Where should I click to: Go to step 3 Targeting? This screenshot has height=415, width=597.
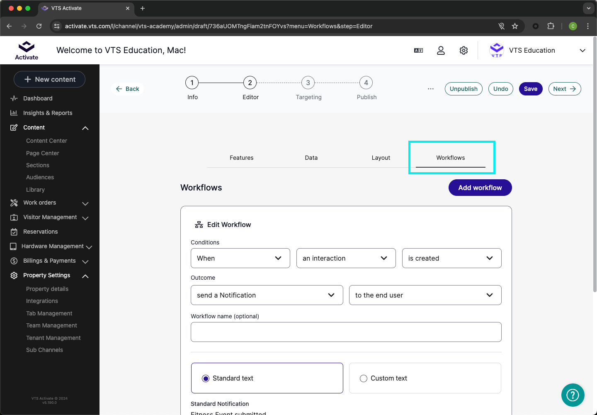click(308, 83)
